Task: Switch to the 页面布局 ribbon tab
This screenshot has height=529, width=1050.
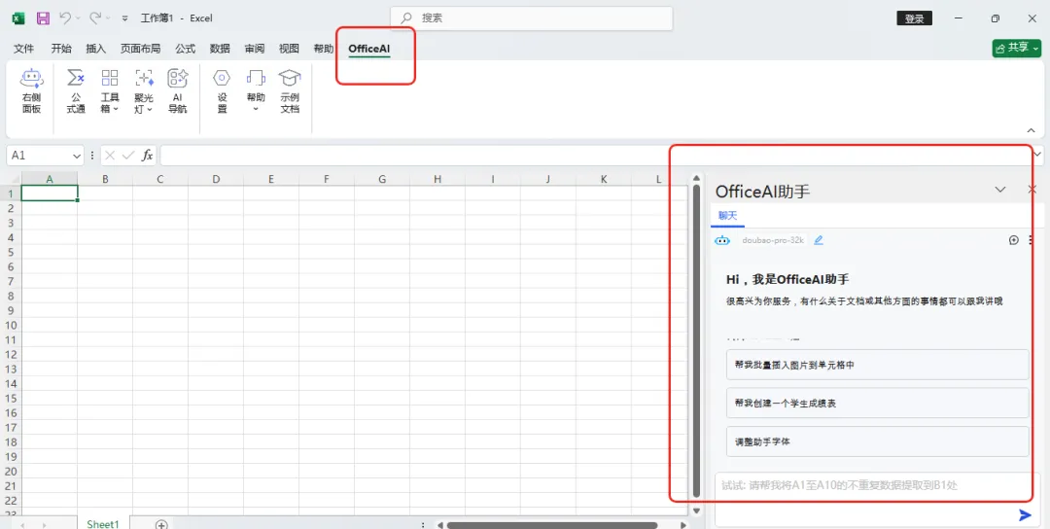Action: (x=141, y=49)
